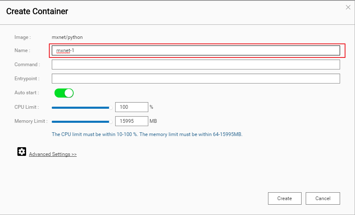
Task: Click the Name label text
Action: click(22, 50)
